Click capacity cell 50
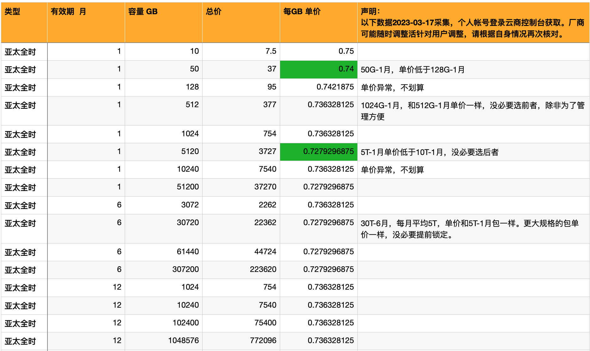Viewport: 590px width, 351px height. click(164, 70)
